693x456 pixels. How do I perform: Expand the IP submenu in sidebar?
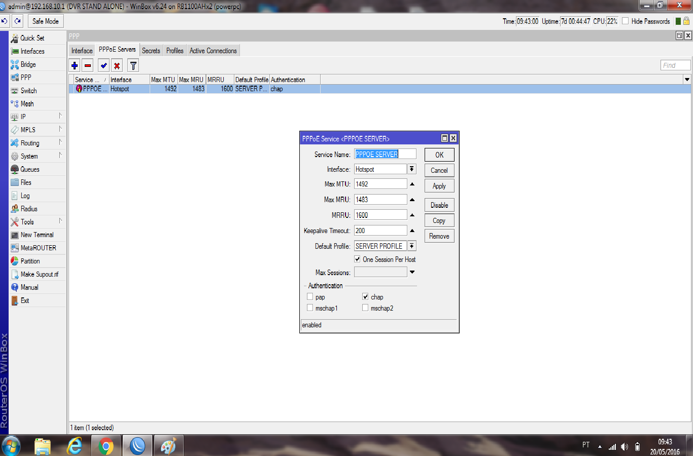[60, 116]
